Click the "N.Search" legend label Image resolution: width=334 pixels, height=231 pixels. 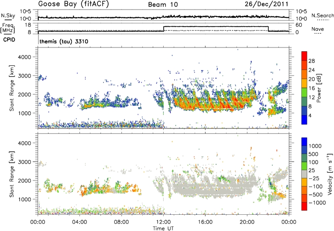point(322,15)
